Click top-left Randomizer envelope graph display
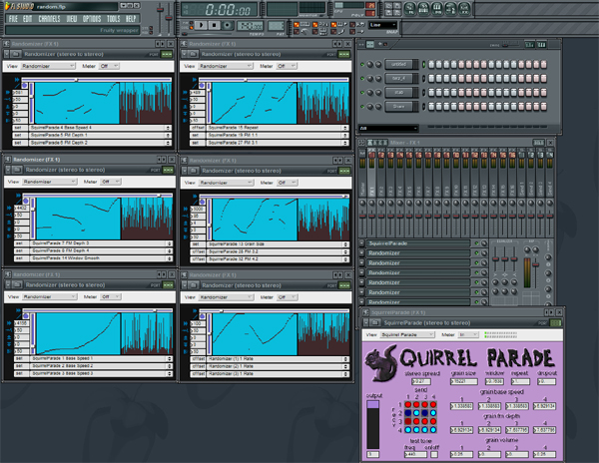Image resolution: width=599 pixels, height=463 pixels. (x=77, y=103)
